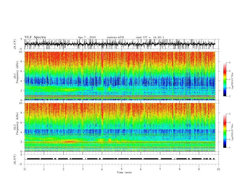Click the ch.3 black signal bar
Viewport: 246px width, 190px height.
[x=121, y=159]
